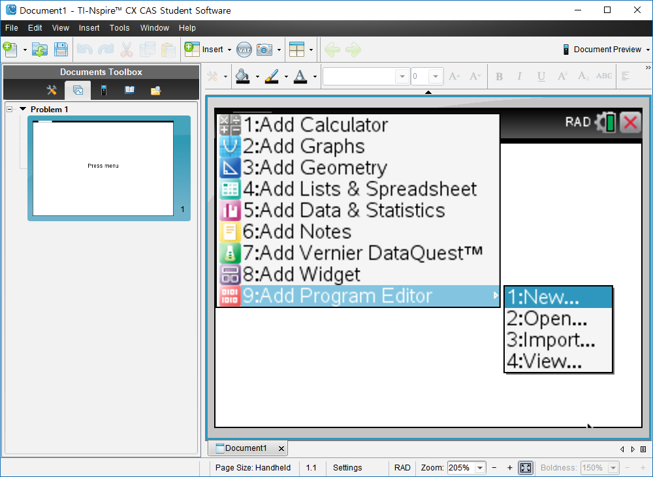
Task: Open the screen capture dropdown arrow
Action: (279, 50)
